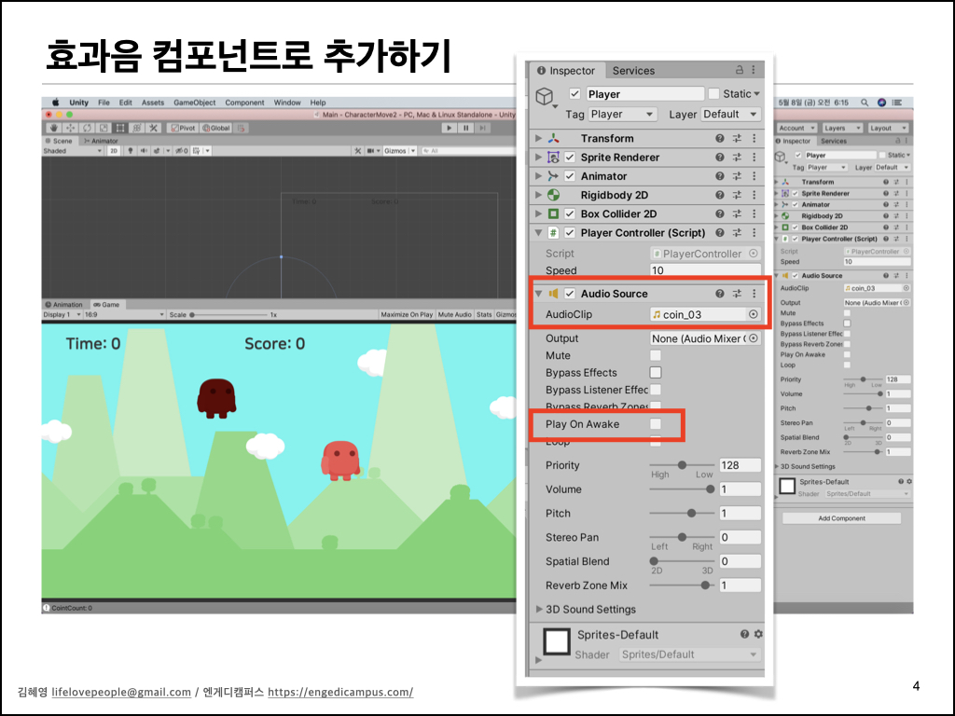The width and height of the screenshot is (955, 716).
Task: Disable Animator checkbox in enlarged Inspector
Action: [570, 176]
